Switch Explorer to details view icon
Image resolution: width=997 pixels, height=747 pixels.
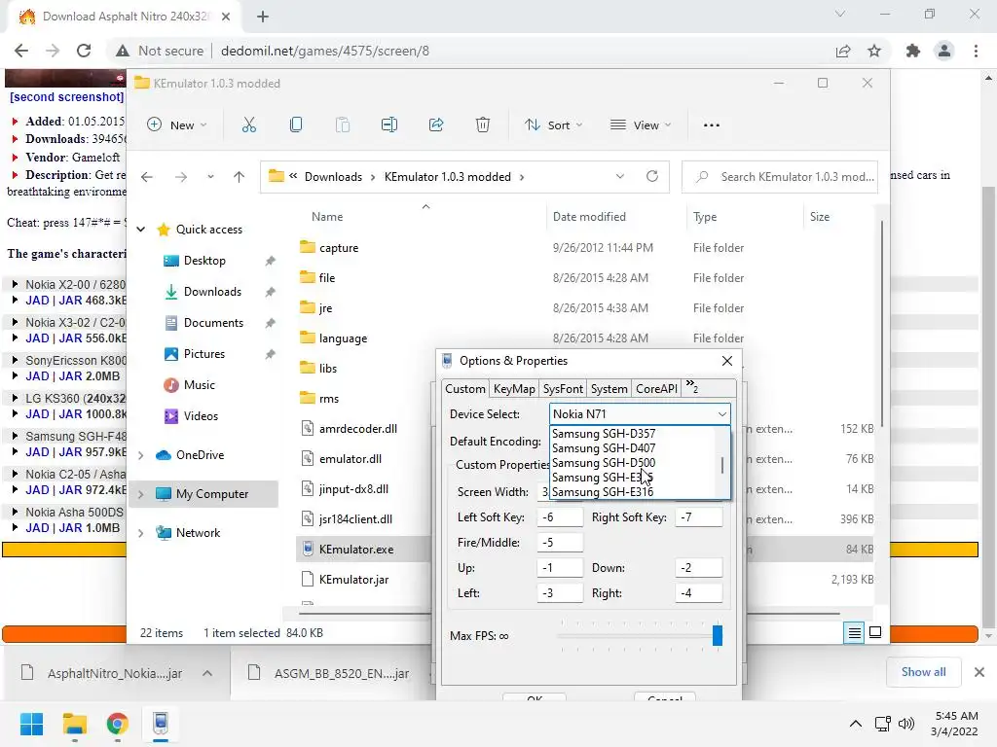pos(855,632)
